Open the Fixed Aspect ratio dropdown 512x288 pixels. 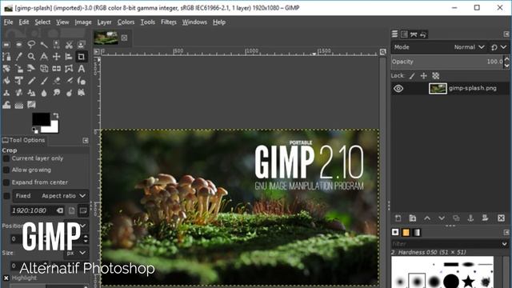click(x=50, y=196)
